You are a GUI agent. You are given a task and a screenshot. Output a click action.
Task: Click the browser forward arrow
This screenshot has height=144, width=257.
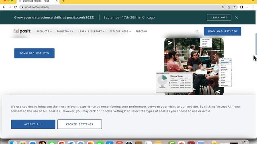[x=10, y=7]
